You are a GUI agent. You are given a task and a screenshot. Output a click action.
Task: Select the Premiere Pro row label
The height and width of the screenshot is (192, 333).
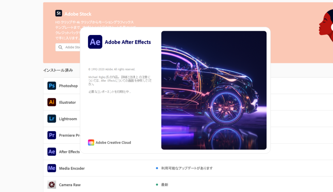tap(70, 135)
